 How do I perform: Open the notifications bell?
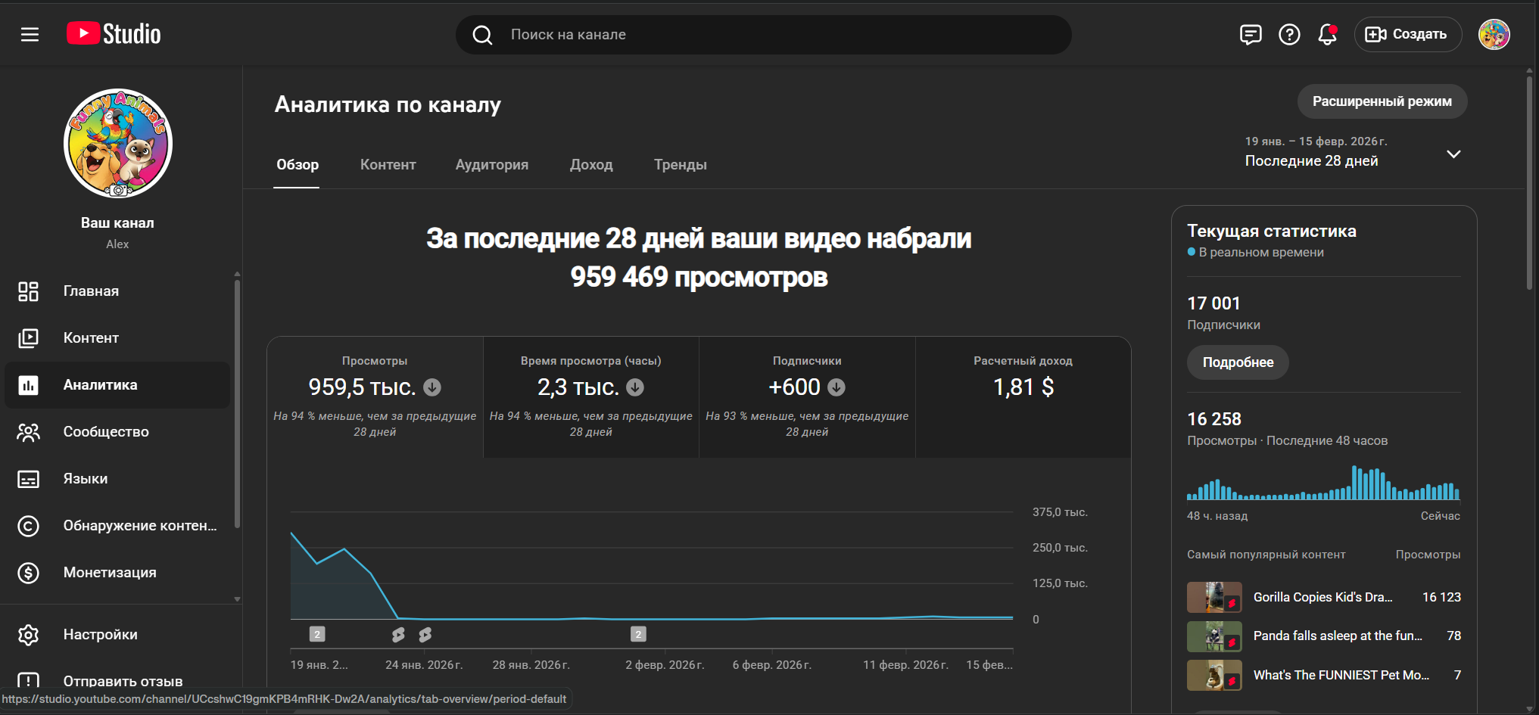[x=1327, y=35]
